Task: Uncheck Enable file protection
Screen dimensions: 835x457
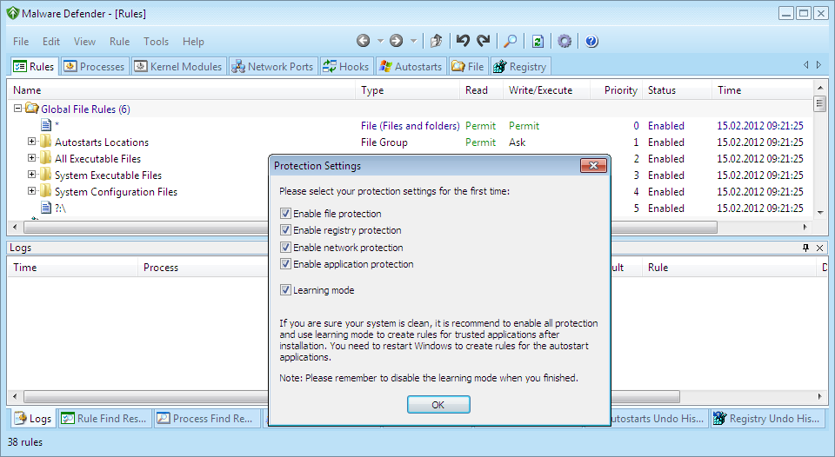Action: [285, 214]
